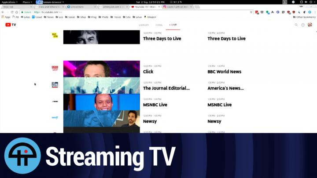Select the Fox News channel logo
This screenshot has width=317, height=178.
[x=55, y=85]
